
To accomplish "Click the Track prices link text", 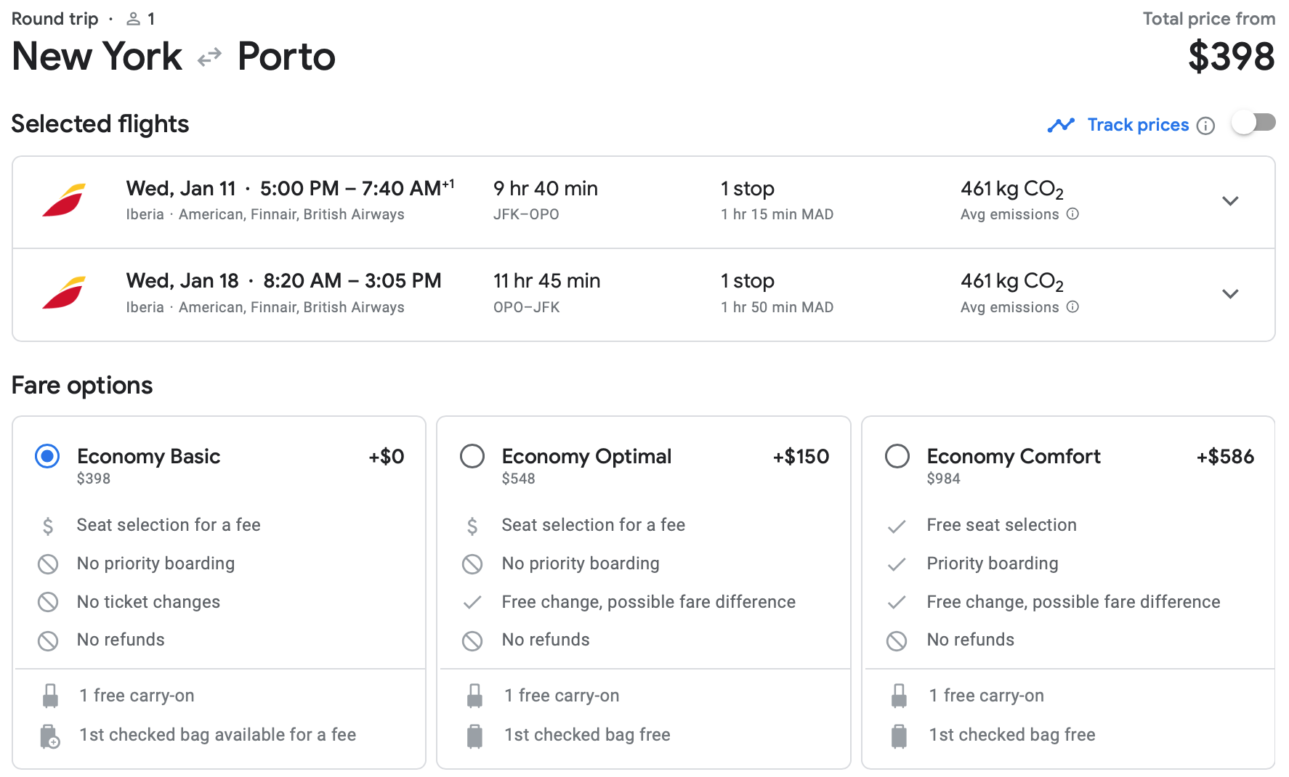I will coord(1137,125).
